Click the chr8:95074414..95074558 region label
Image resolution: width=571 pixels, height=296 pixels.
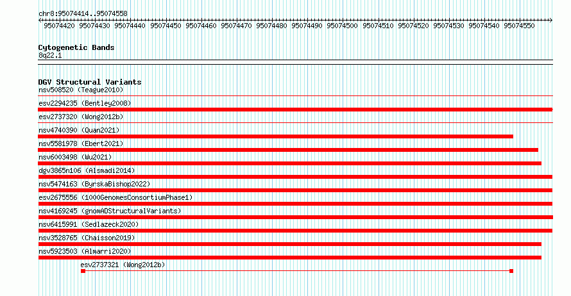click(x=83, y=14)
